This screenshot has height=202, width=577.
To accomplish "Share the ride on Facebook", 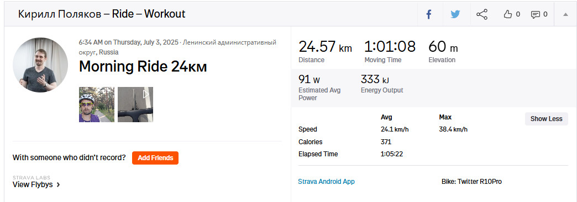I will [x=429, y=14].
